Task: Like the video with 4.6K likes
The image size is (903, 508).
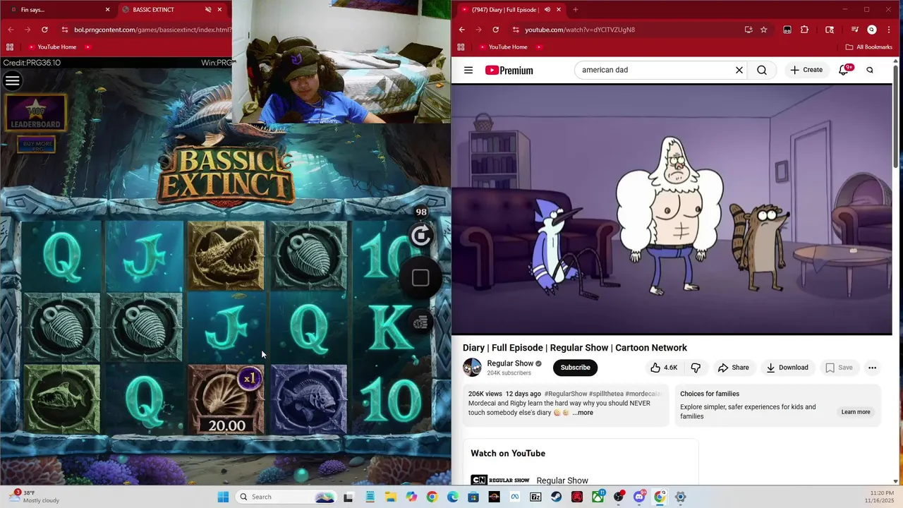Action: click(664, 368)
